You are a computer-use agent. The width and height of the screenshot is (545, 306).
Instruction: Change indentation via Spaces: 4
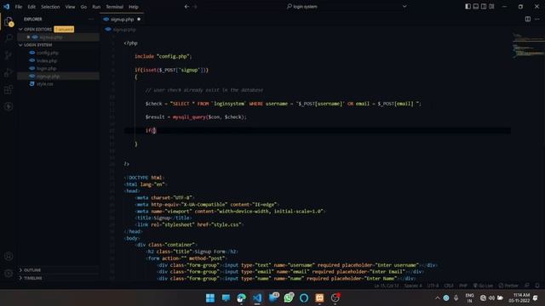[x=413, y=286]
